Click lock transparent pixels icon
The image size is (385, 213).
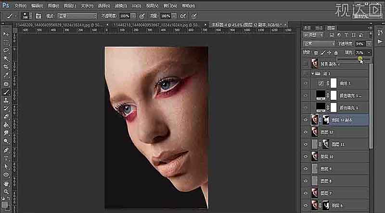(x=316, y=52)
